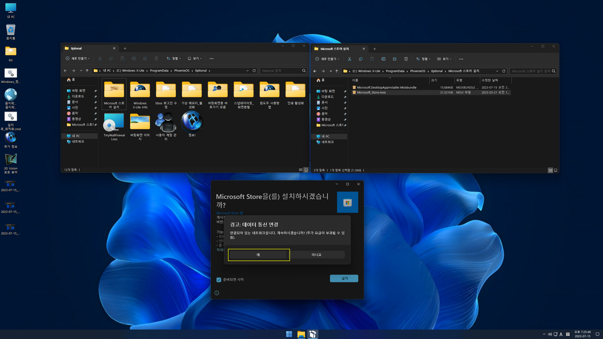This screenshot has width=603, height=339.
Task: Click refresh button in Optional window address bar
Action: 254,71
